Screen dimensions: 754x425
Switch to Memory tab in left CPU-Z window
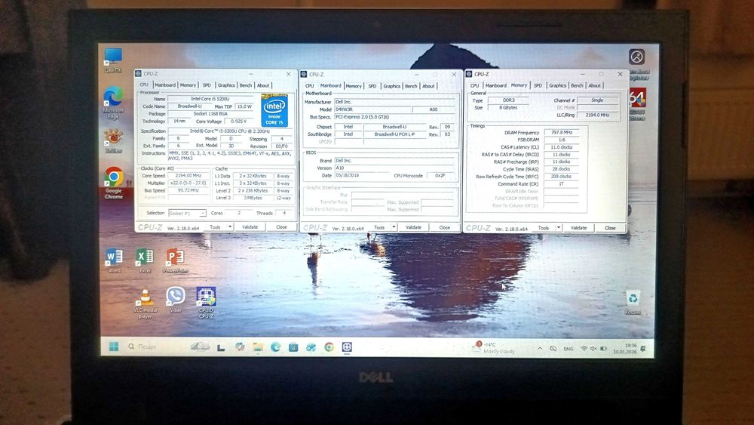pyautogui.click(x=188, y=85)
